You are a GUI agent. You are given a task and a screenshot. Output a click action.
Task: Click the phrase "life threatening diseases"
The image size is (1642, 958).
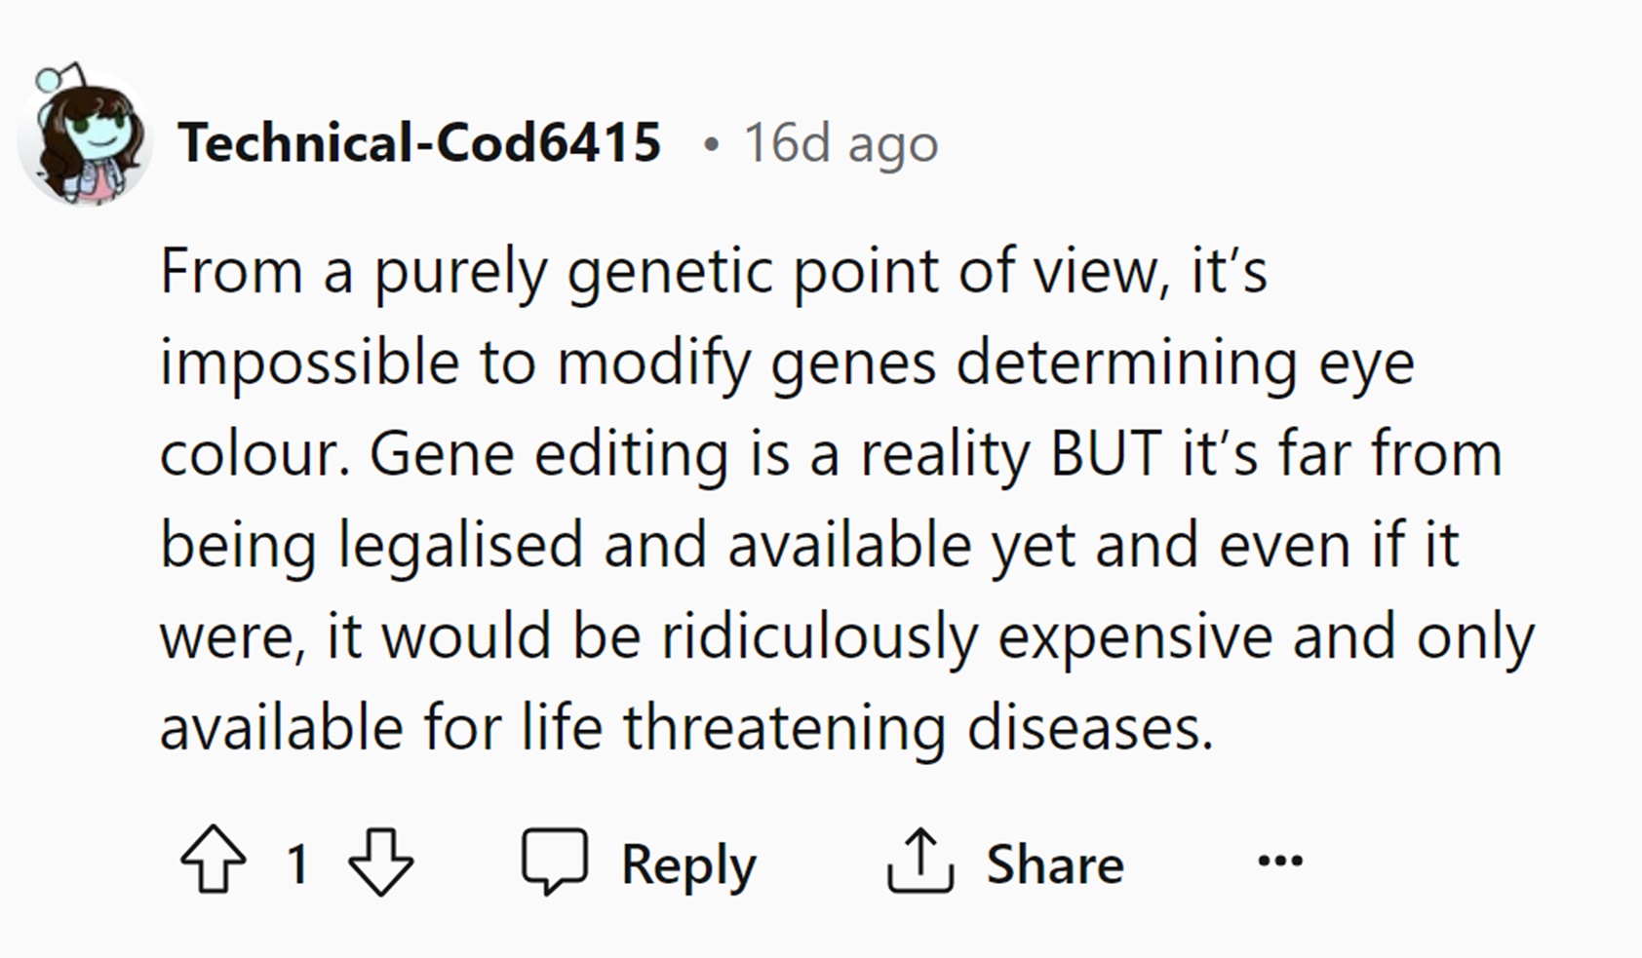[x=868, y=728]
